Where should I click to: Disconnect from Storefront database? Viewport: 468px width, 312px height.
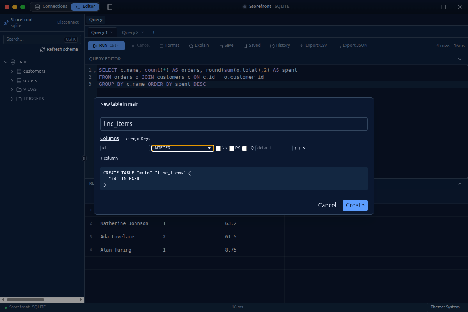click(68, 22)
